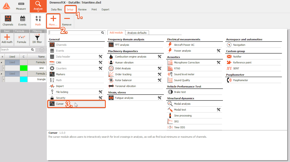Expand the Analyze mode dropdown
This screenshot has height=162, width=290.
(38, 11)
